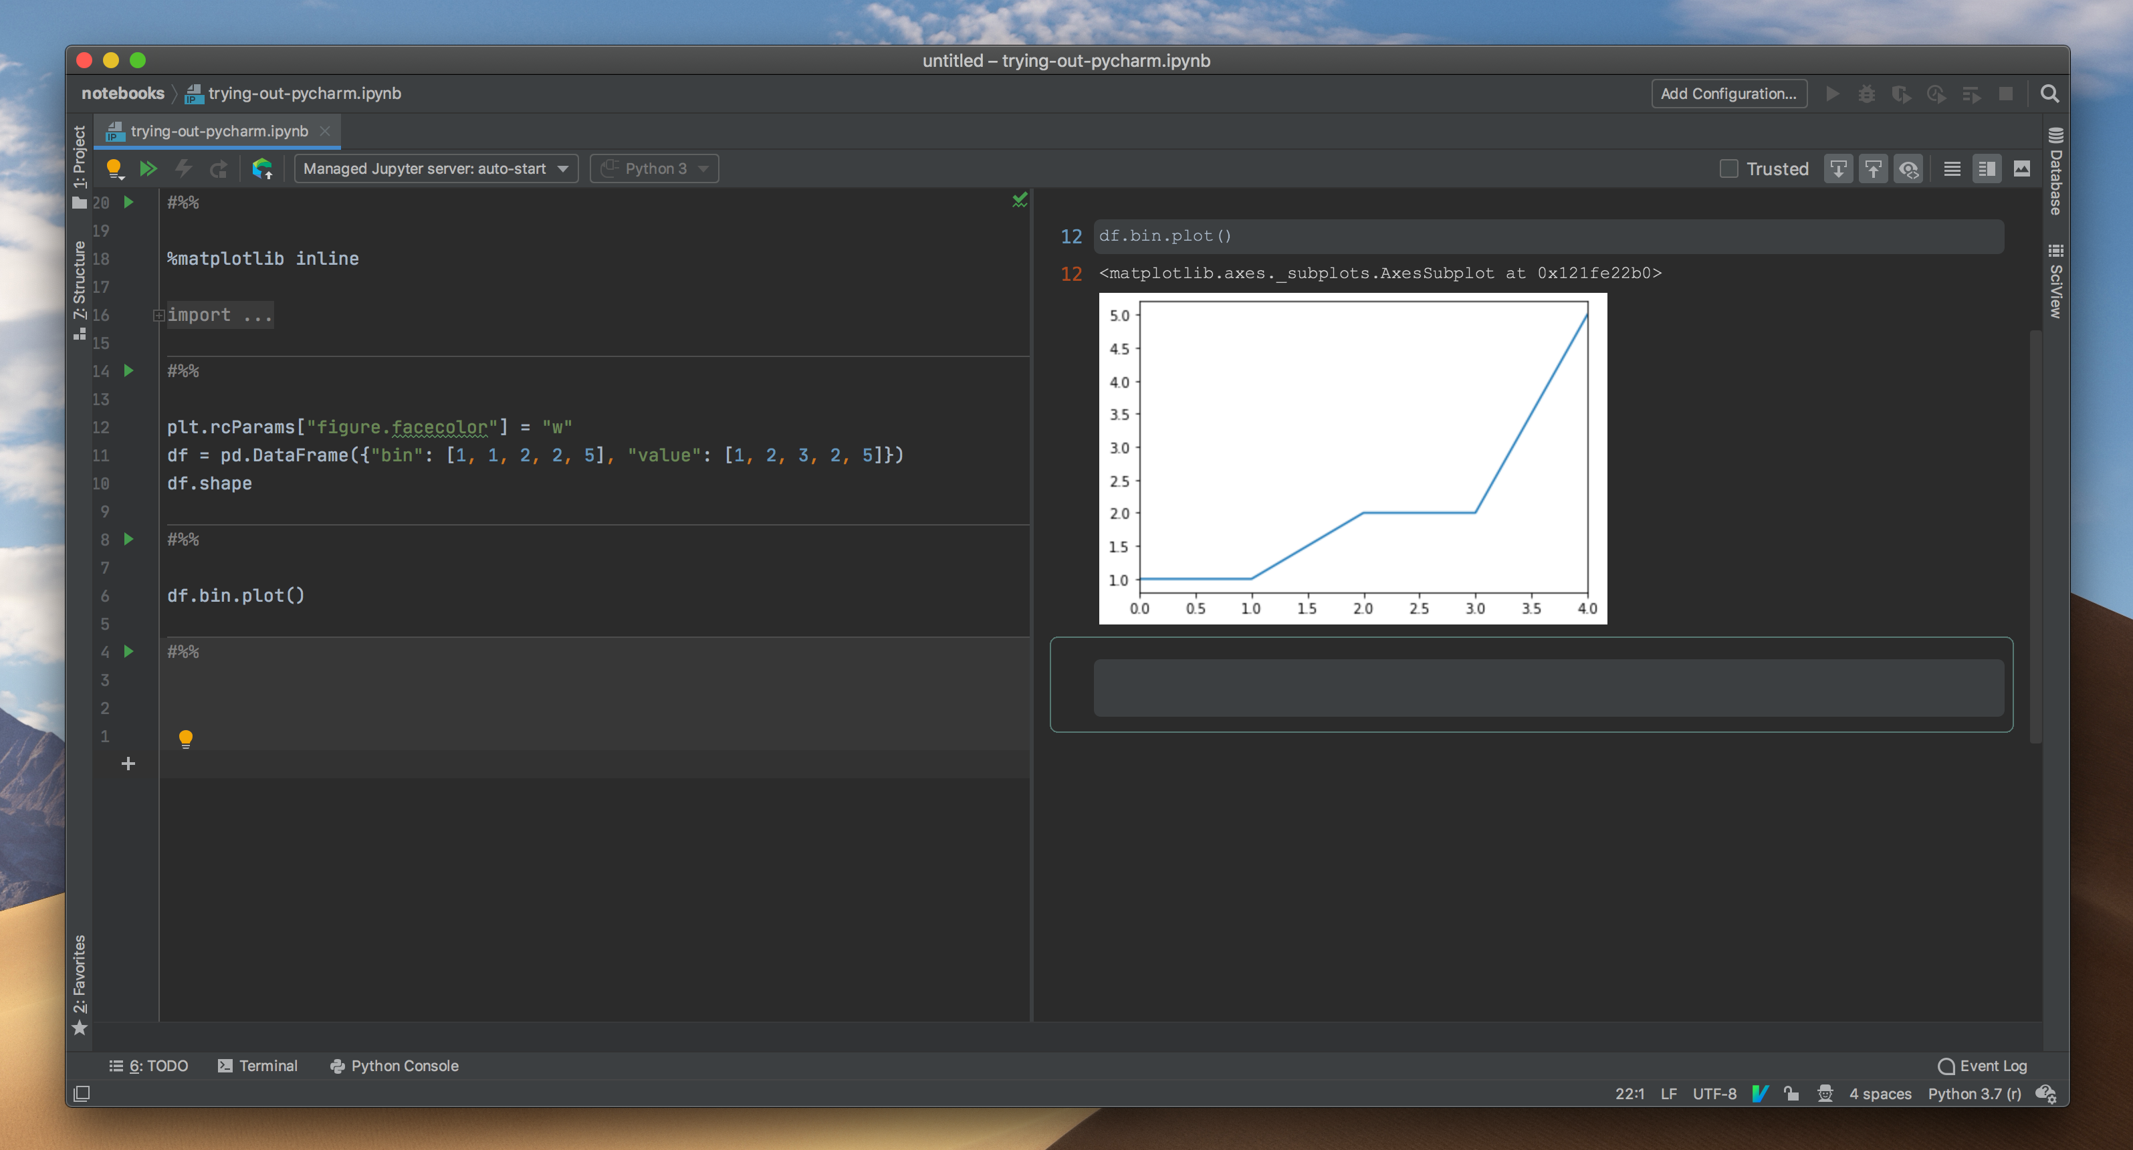Show preview only image icon
The image size is (2133, 1150).
tap(2021, 169)
